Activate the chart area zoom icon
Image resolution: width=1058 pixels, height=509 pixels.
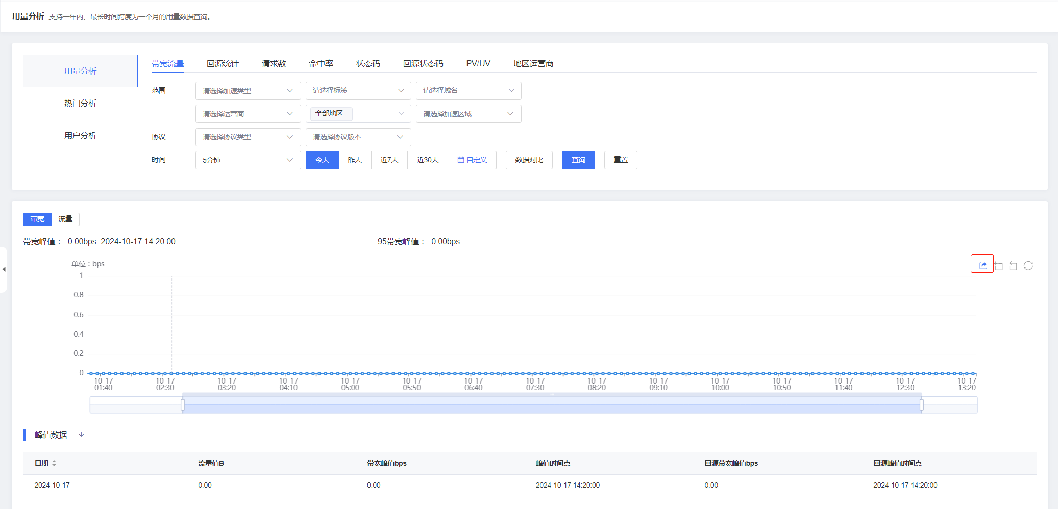point(998,266)
